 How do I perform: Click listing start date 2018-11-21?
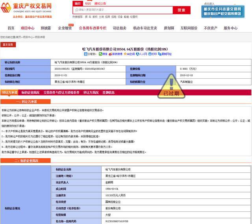(x=61, y=75)
